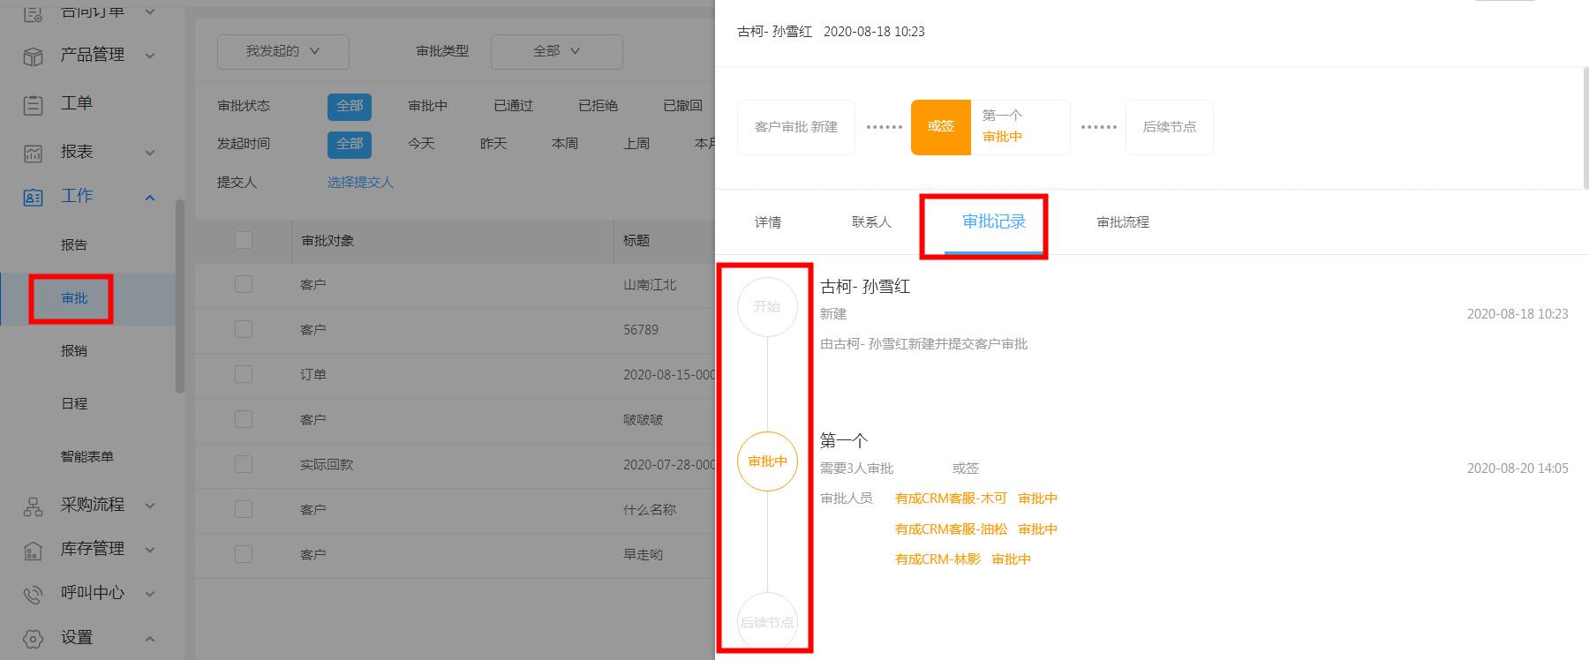Click the 后续节点 flow box
Viewport: 1589px width, 660px height.
(1170, 127)
